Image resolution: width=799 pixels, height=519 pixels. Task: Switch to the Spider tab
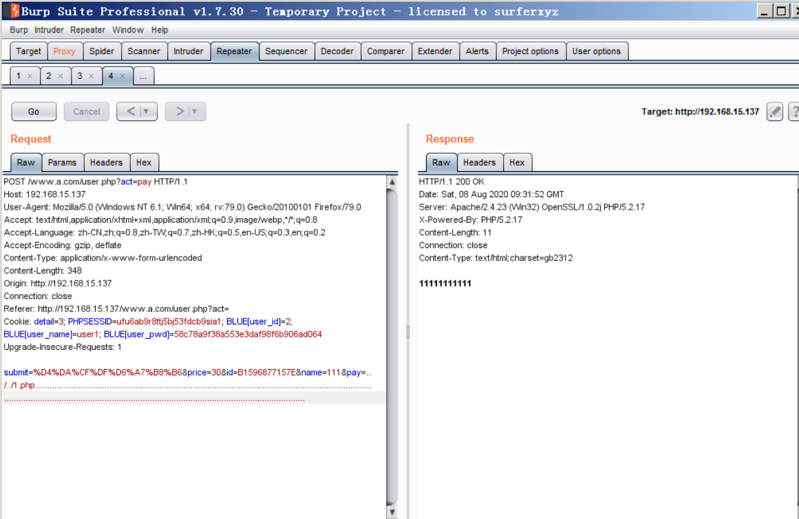pyautogui.click(x=102, y=52)
